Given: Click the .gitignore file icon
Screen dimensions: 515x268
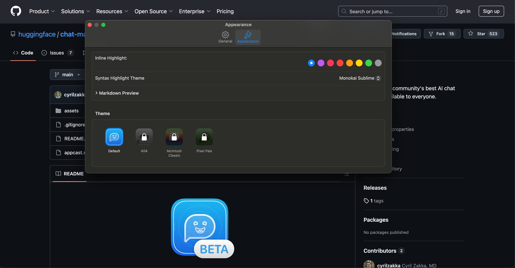Looking at the screenshot, I should (x=58, y=125).
